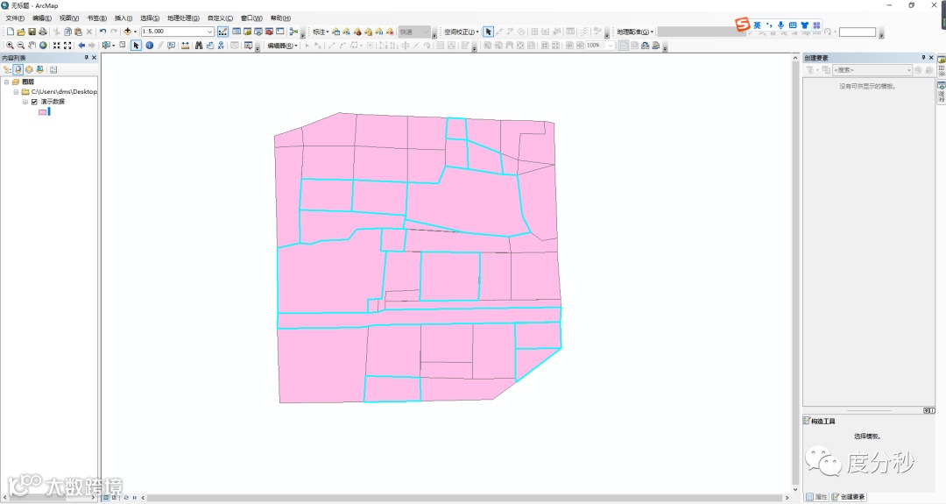The width and height of the screenshot is (946, 504).
Task: Select the Identify tool icon
Action: pyautogui.click(x=149, y=46)
